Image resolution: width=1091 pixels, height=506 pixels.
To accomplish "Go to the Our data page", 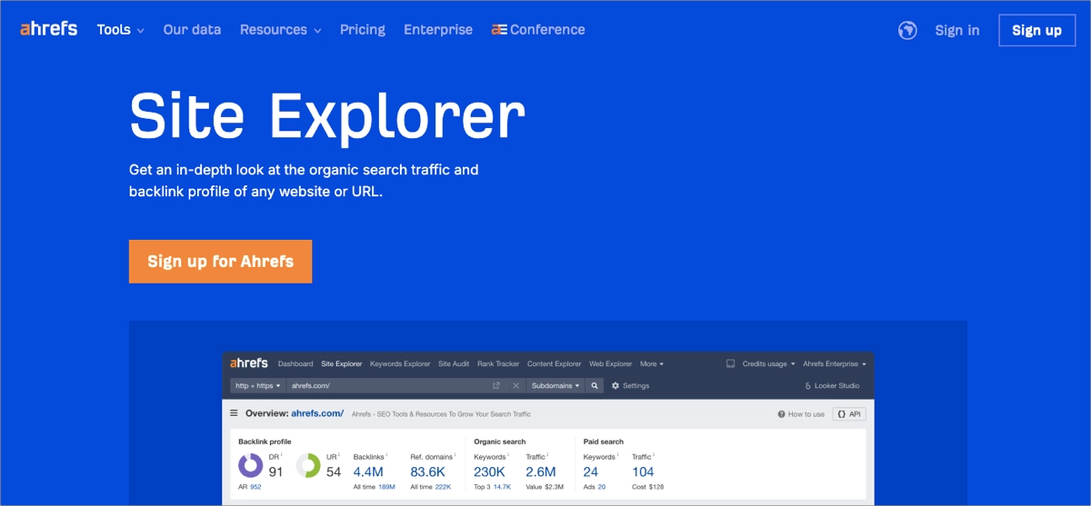I will pyautogui.click(x=192, y=30).
